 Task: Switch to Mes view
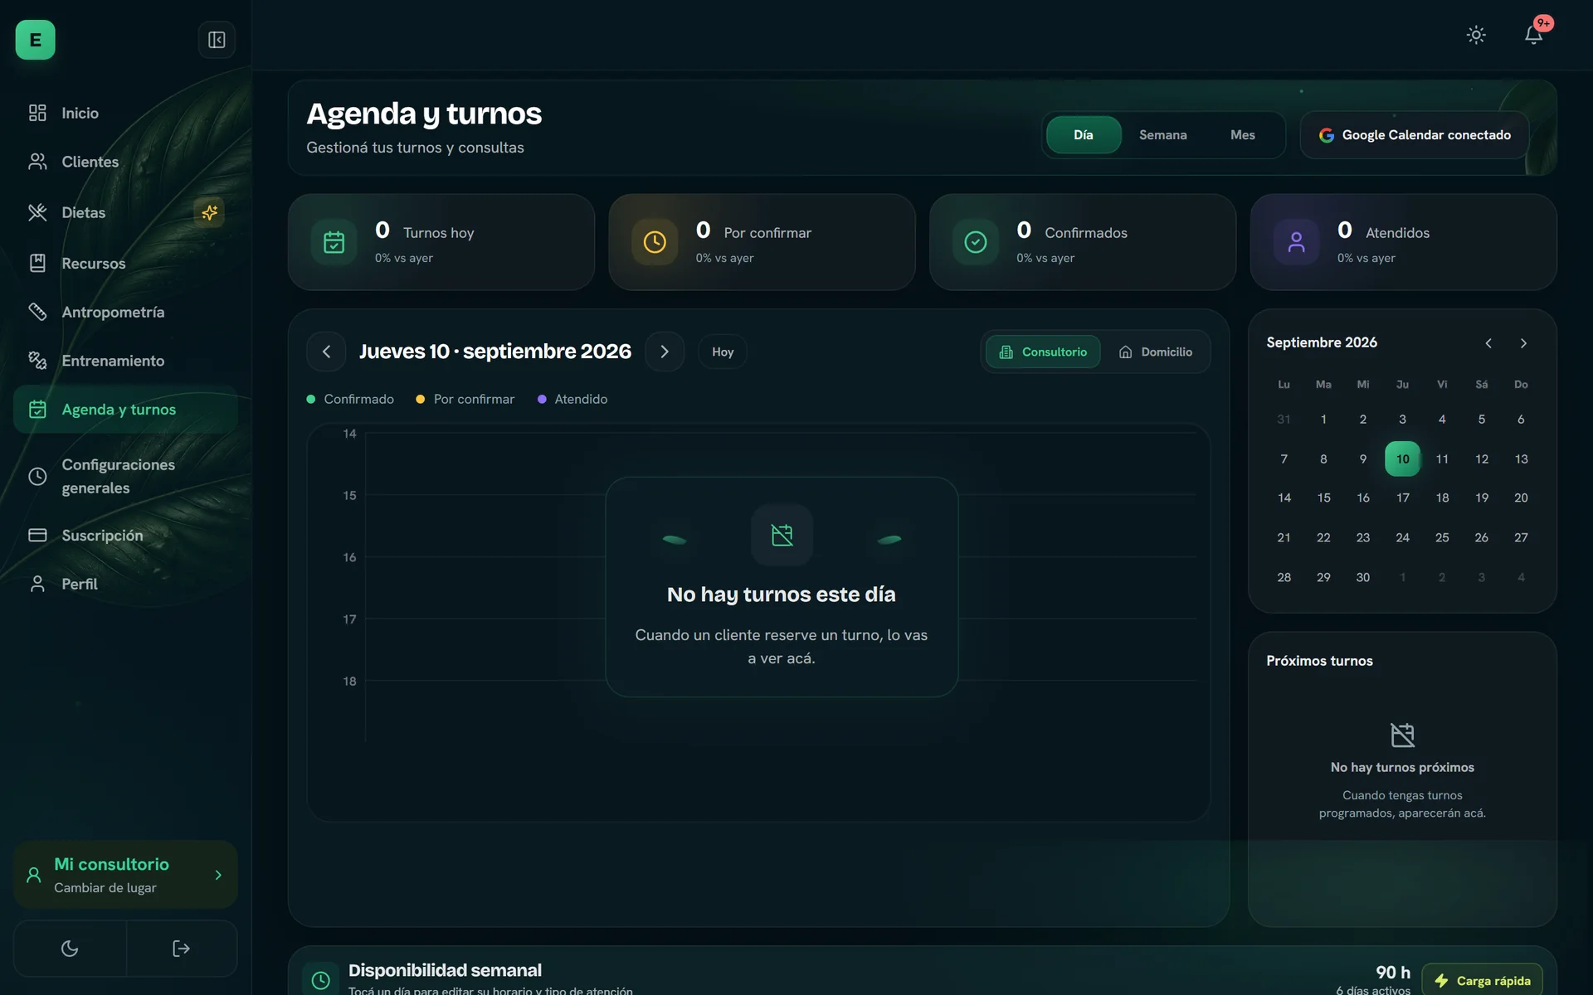coord(1242,135)
